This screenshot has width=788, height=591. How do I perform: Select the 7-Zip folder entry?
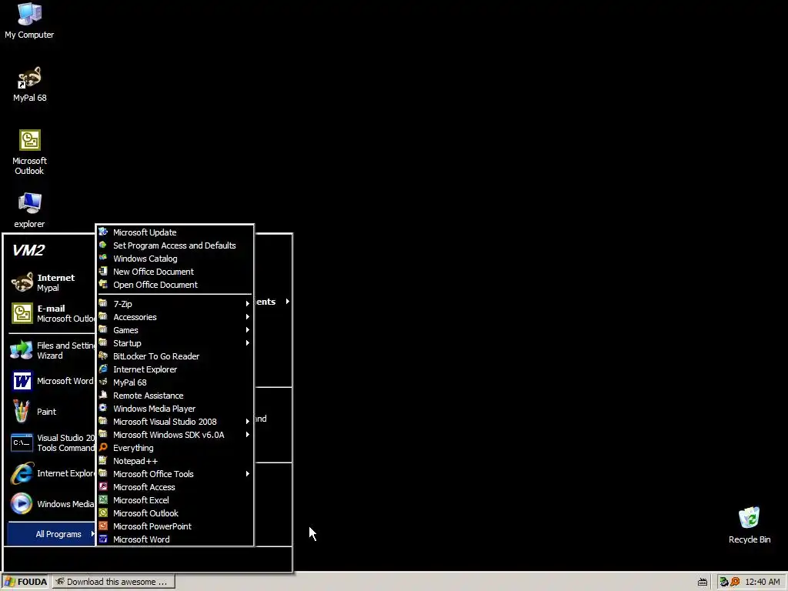coord(175,304)
